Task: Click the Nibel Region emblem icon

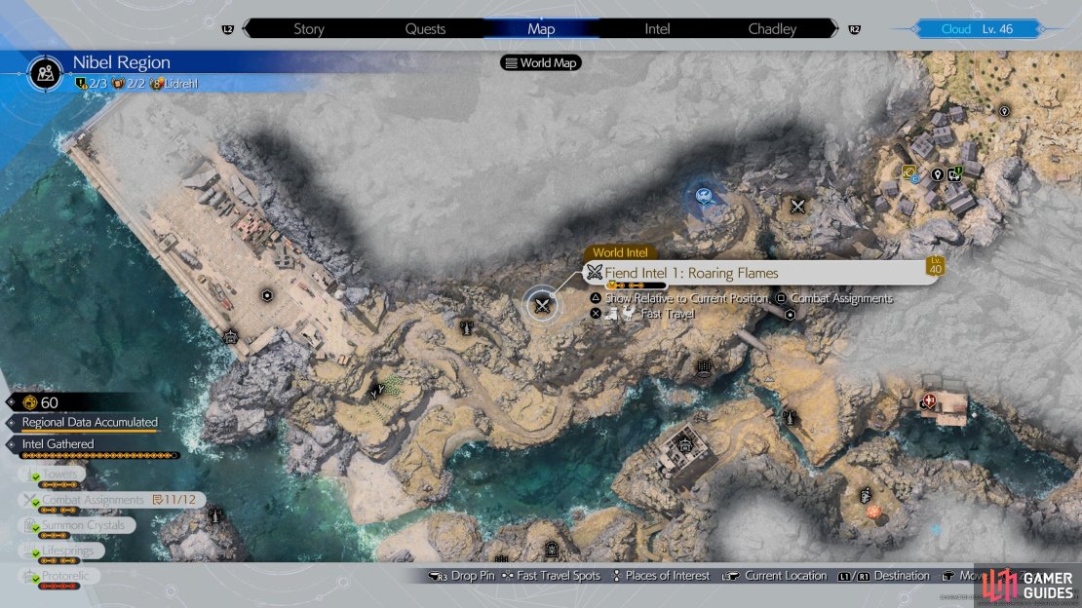Action: [x=46, y=72]
